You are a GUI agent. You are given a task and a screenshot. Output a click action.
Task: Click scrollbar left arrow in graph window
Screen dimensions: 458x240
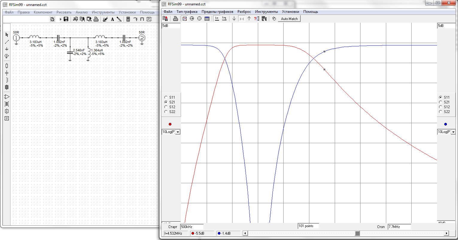click(x=245, y=233)
